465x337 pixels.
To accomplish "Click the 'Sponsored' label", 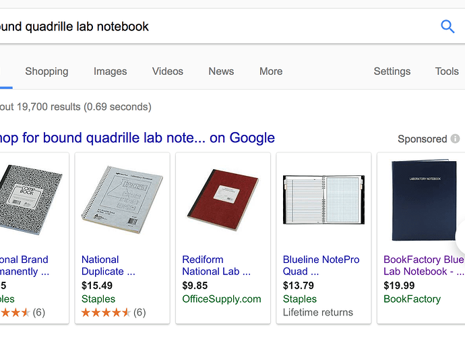I will (423, 139).
